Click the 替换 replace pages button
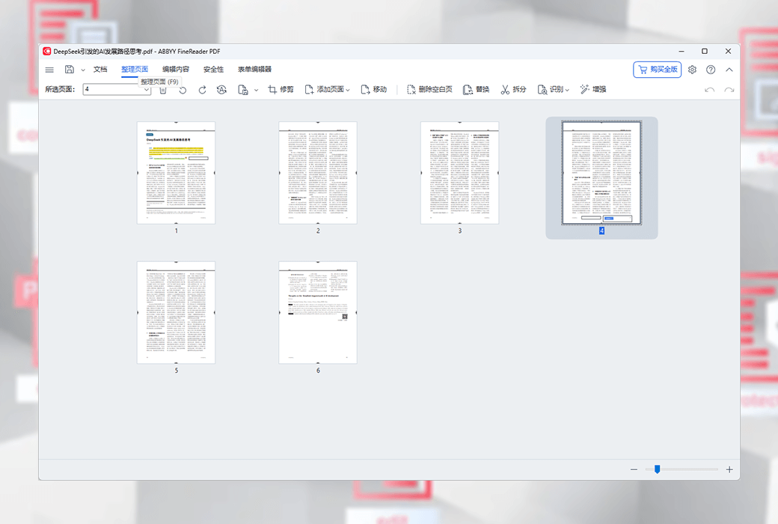 coord(476,90)
